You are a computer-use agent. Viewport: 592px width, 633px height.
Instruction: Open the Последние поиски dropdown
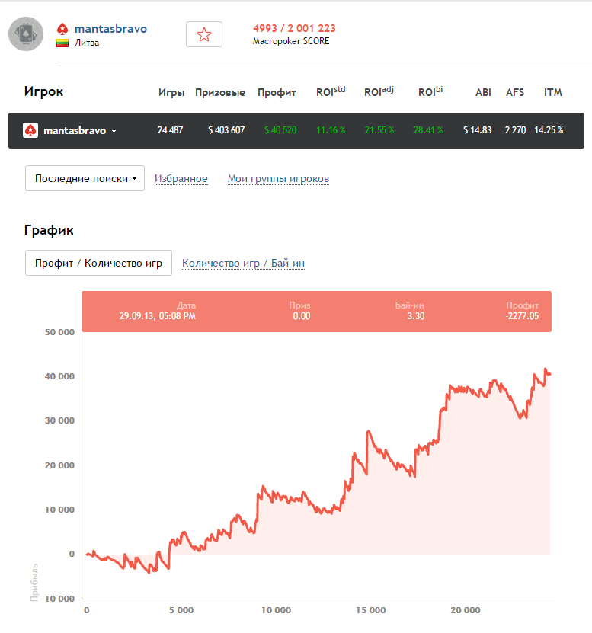click(x=85, y=178)
